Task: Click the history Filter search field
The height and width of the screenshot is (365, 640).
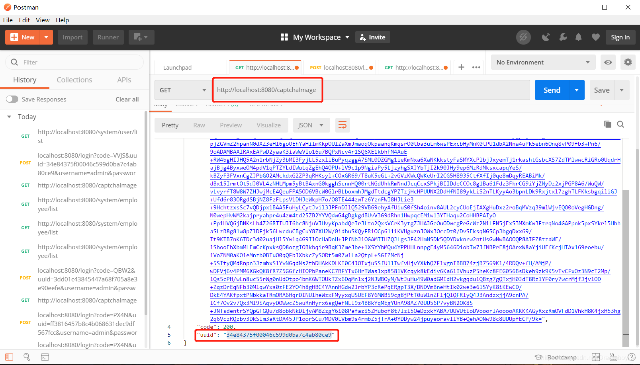Action: (74, 62)
